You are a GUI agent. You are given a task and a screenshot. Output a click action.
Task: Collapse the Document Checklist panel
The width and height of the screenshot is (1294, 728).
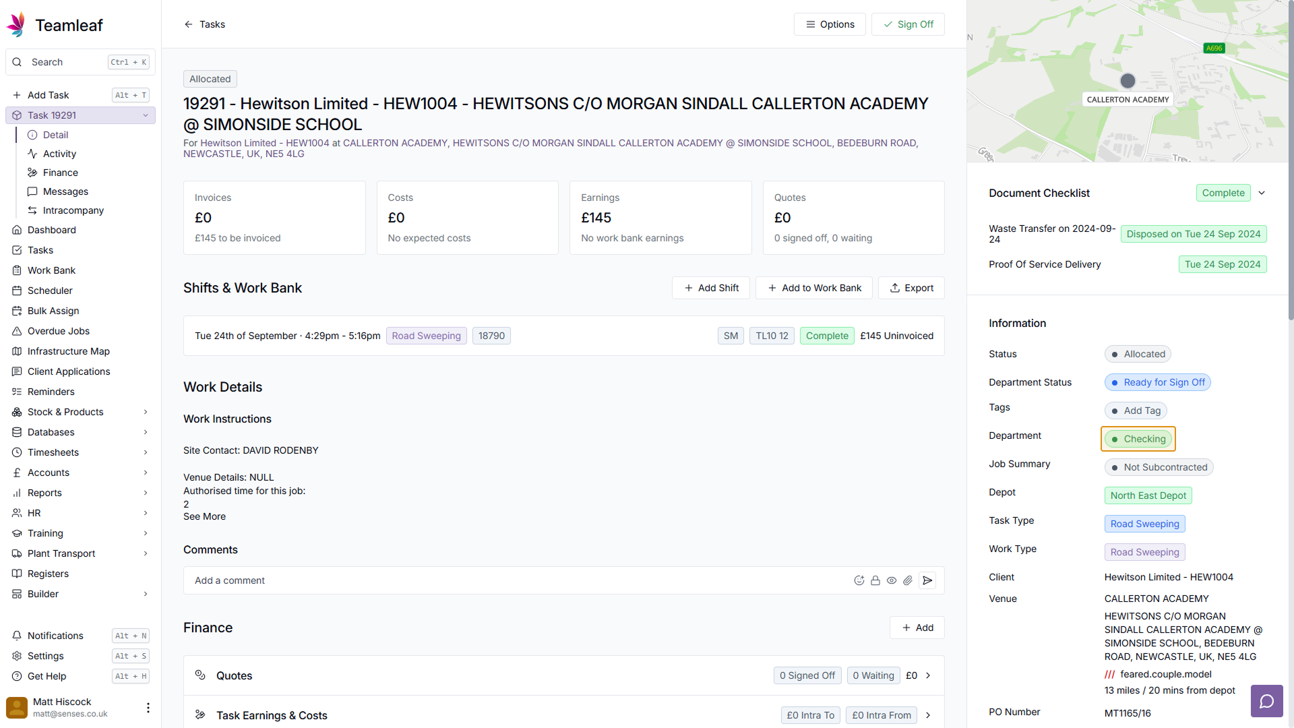point(1262,193)
